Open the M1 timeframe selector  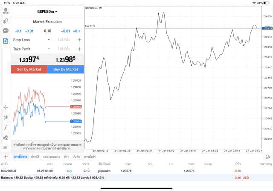tap(6, 148)
